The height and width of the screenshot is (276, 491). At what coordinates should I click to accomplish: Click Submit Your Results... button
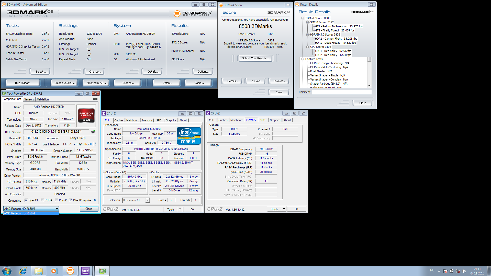255,58
